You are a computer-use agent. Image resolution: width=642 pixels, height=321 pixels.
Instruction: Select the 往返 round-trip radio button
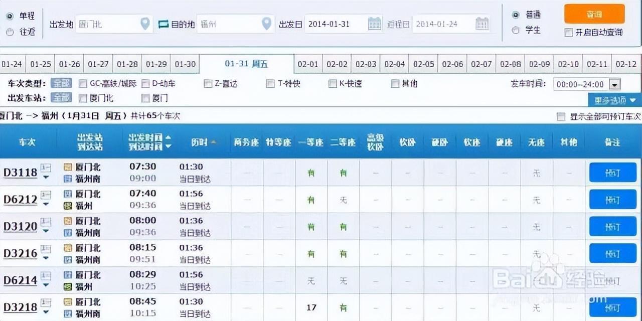point(10,32)
